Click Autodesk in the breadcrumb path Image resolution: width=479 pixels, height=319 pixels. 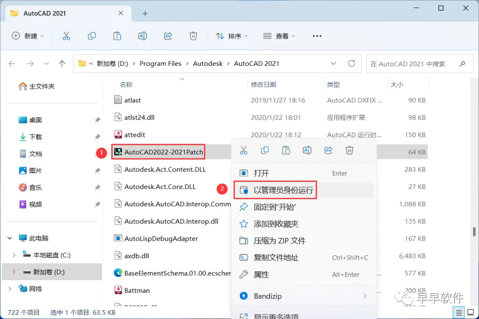(208, 64)
